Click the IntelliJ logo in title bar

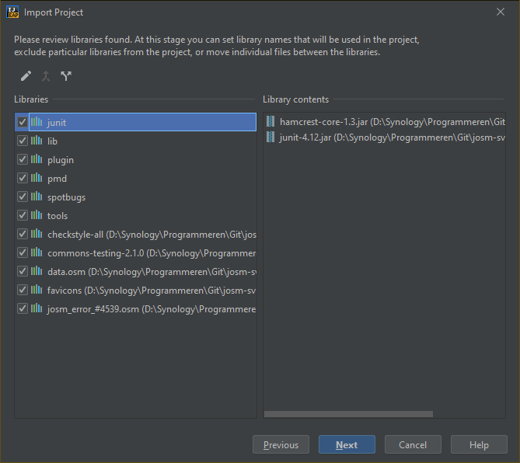12,12
